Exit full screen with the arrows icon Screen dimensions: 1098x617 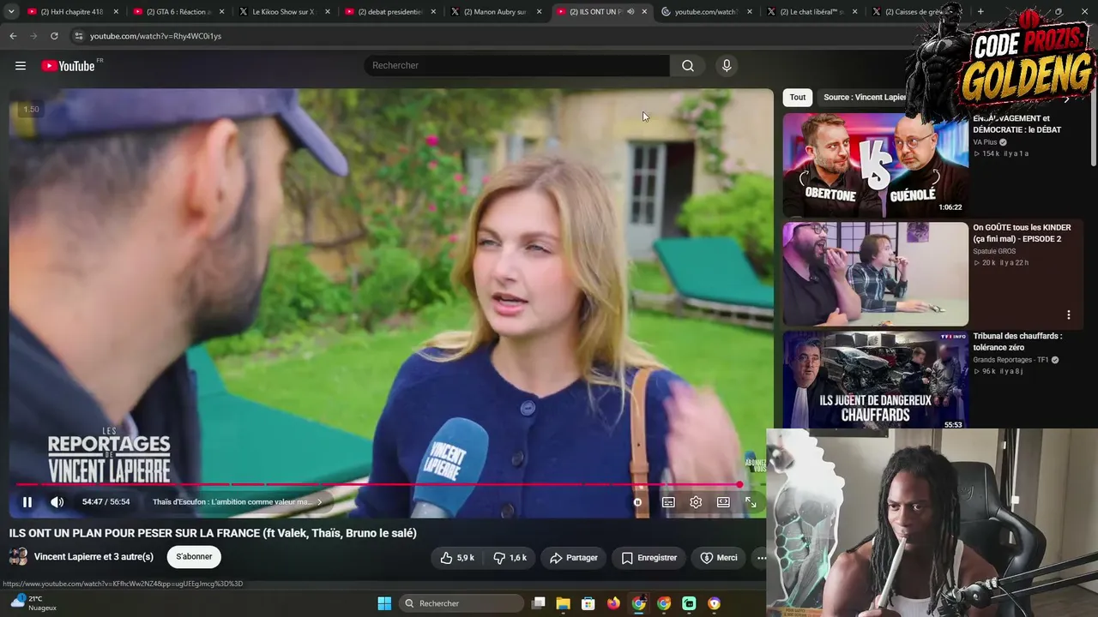pos(751,502)
